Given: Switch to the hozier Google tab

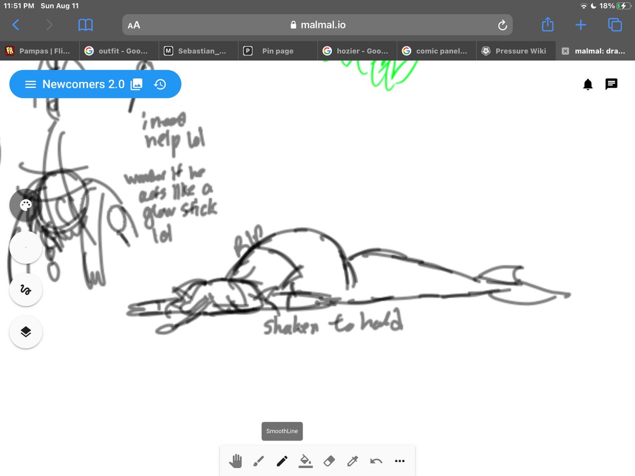Looking at the screenshot, I should [x=357, y=51].
